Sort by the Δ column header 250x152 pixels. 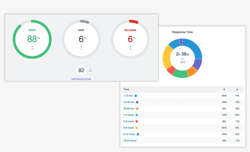pyautogui.click(x=237, y=89)
